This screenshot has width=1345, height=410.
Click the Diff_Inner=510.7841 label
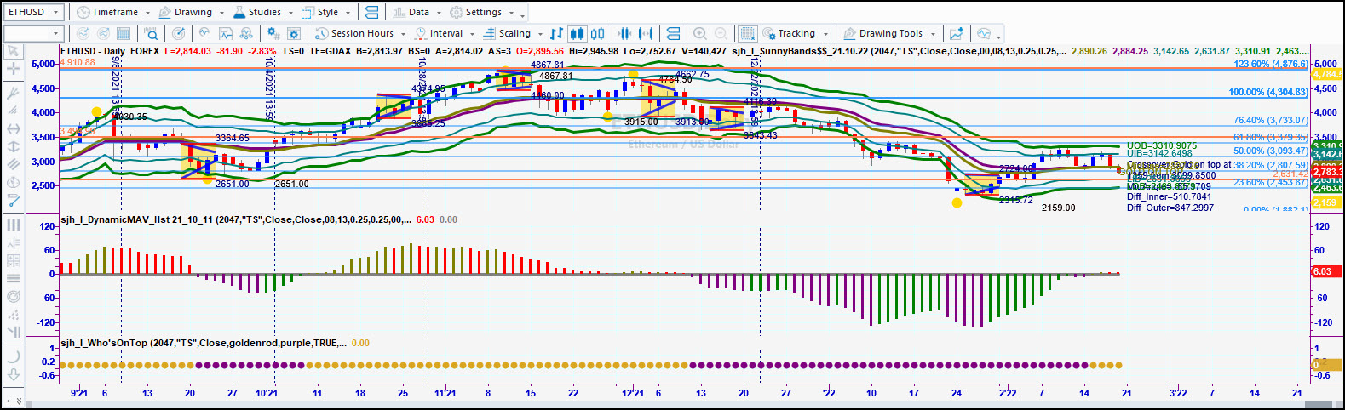(x=1169, y=196)
